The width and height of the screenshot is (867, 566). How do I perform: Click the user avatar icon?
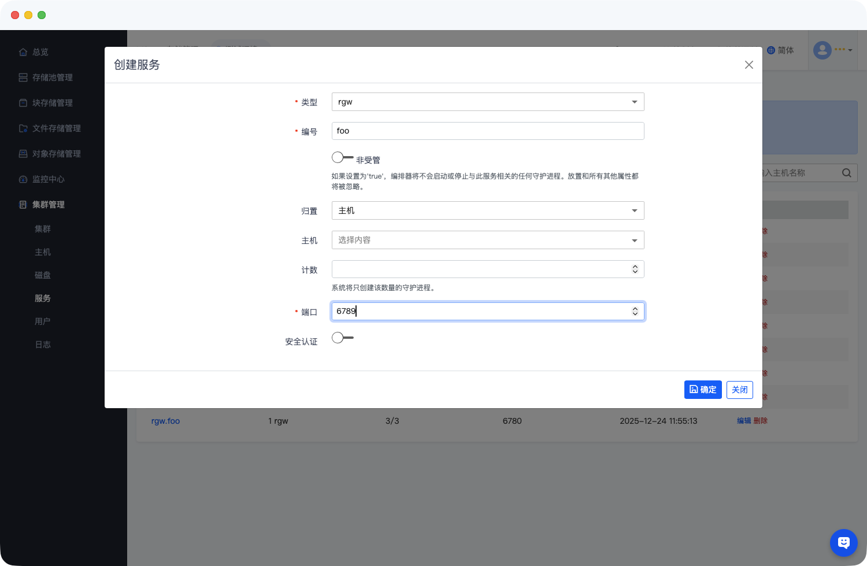822,50
